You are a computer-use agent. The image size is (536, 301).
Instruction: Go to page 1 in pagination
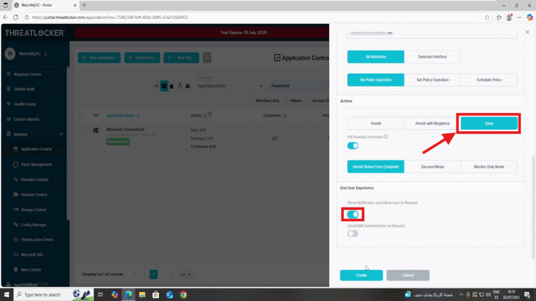[x=153, y=274]
